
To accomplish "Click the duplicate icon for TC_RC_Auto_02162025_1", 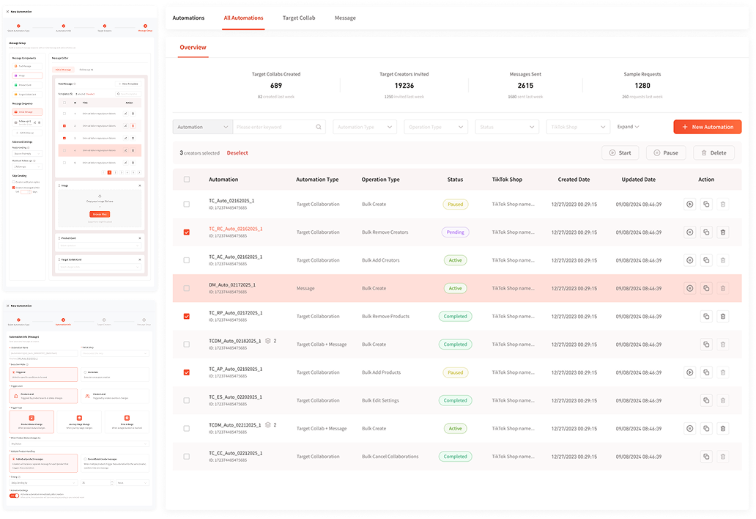I will click(x=706, y=232).
